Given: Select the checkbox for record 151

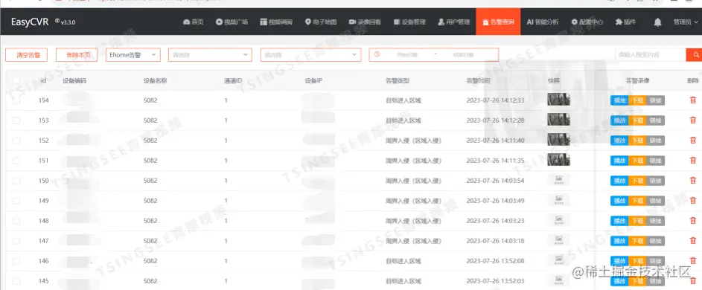Looking at the screenshot, I should click(16, 161).
